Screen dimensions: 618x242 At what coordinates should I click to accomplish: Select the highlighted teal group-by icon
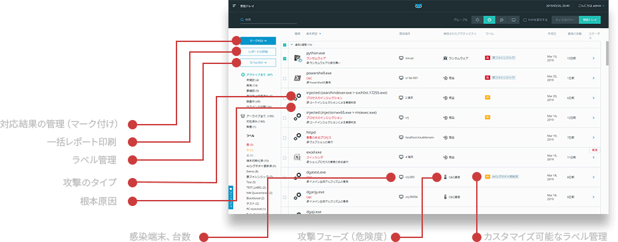489,19
